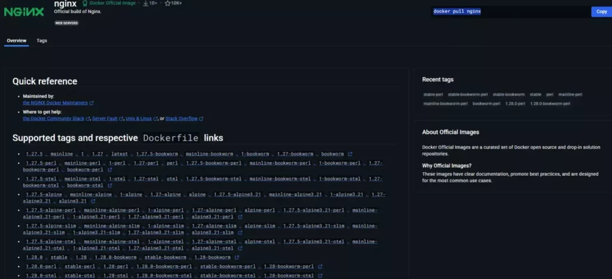This screenshot has height=279, width=612.
Task: Select 1.28.0-perl in Recent tags
Action: click(515, 104)
